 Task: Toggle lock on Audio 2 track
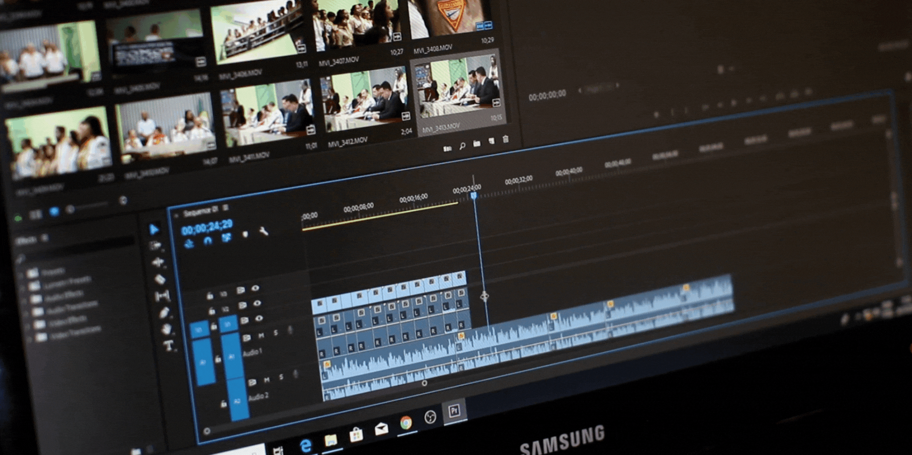pyautogui.click(x=224, y=404)
